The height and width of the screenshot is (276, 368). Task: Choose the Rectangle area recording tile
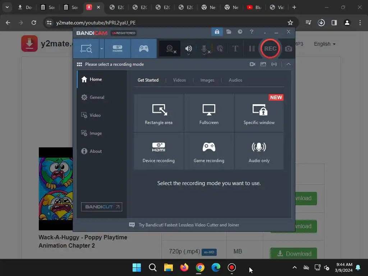[158, 113]
